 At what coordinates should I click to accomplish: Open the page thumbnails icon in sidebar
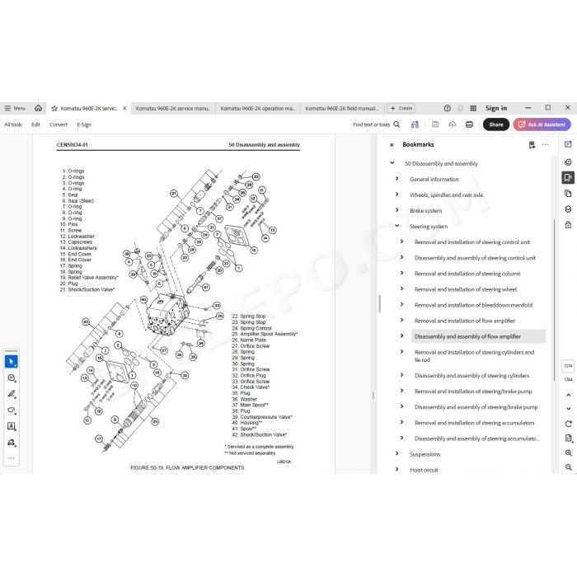pos(568,194)
